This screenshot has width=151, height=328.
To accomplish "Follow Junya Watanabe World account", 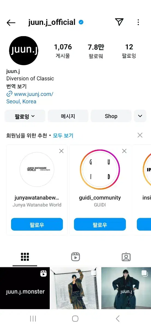I will (x=37, y=224).
